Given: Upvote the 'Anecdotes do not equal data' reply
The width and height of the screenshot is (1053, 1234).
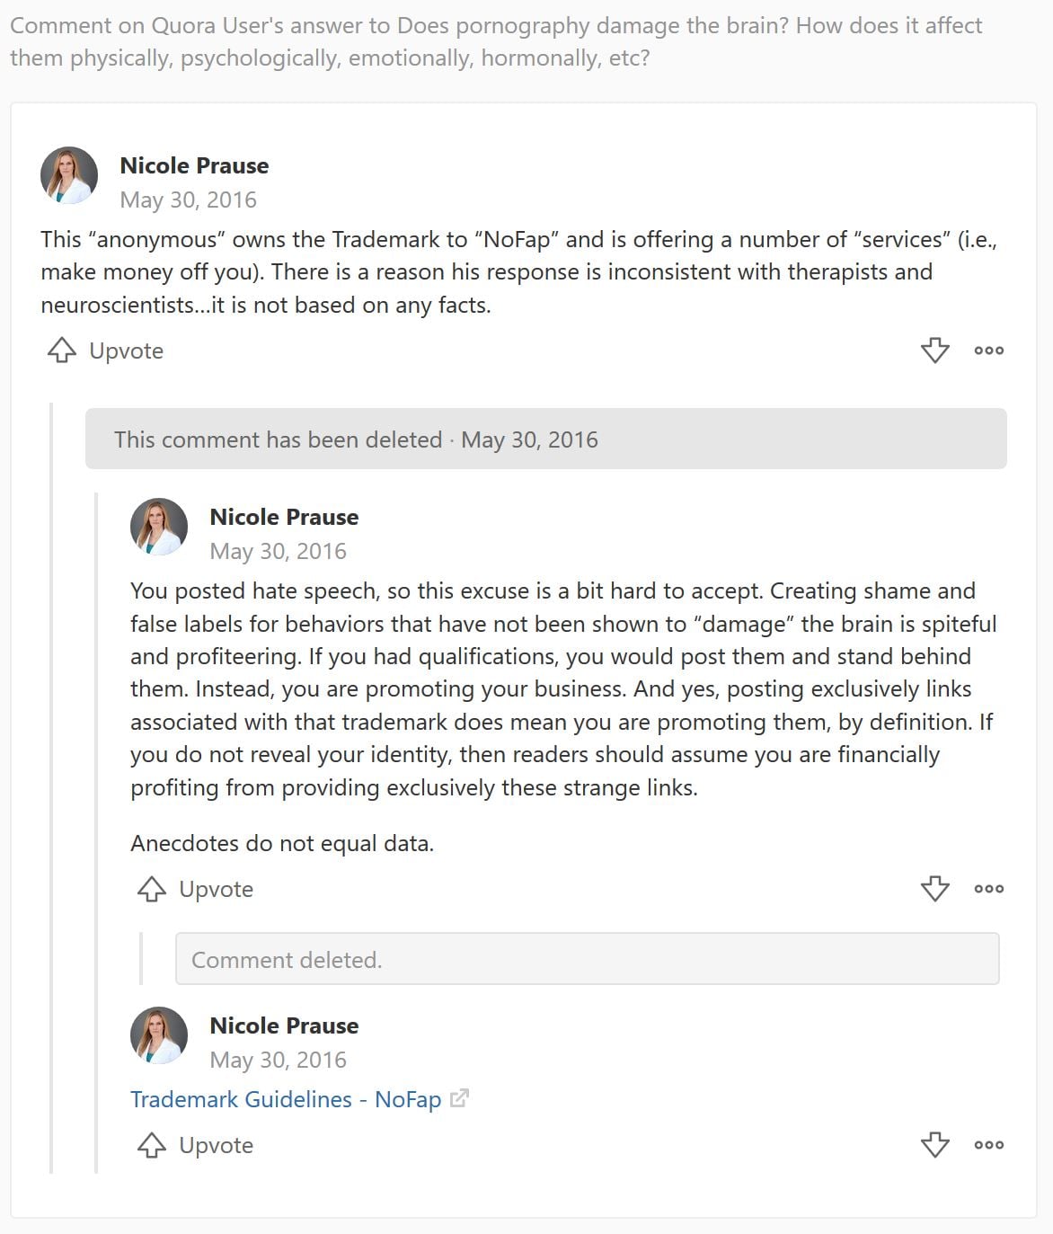Looking at the screenshot, I should (x=195, y=889).
